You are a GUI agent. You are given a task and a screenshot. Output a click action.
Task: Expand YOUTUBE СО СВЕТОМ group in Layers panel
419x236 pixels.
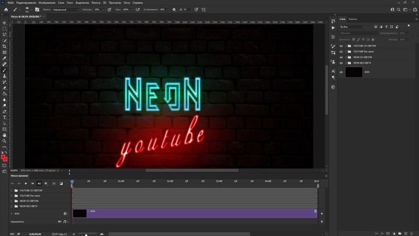(346, 46)
